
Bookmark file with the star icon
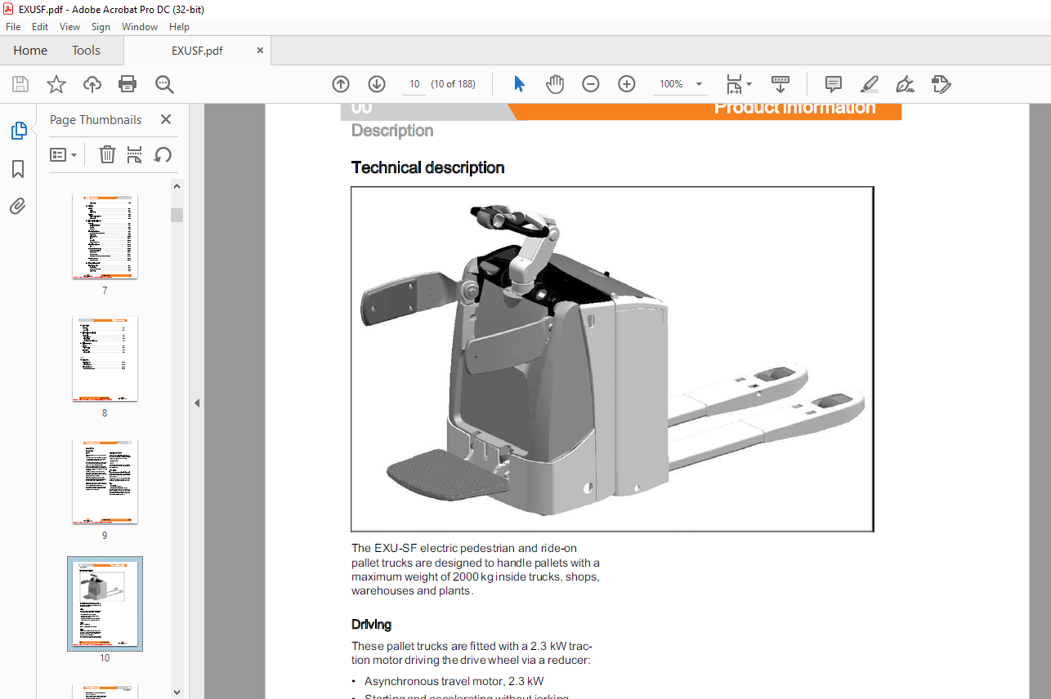(56, 84)
